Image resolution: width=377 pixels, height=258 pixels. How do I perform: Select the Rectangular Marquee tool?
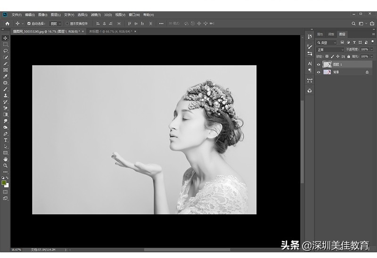pos(5,45)
